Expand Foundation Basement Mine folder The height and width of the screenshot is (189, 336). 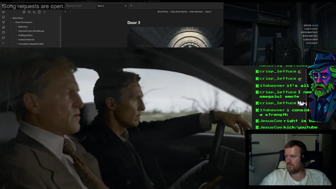click(16, 44)
